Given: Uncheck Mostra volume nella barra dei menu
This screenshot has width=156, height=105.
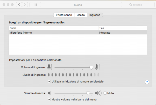Looking at the screenshot, I should pyautogui.click(x=49, y=99).
